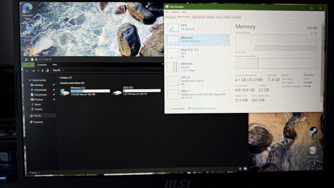This screenshot has height=188, width=334.
Task: Select Memory entry in performance list
Action: coord(197,40)
